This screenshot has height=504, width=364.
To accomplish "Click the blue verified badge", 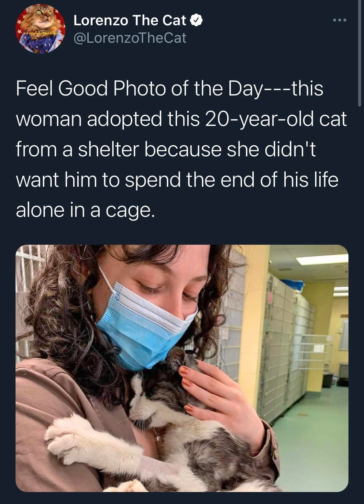I will click(x=196, y=21).
